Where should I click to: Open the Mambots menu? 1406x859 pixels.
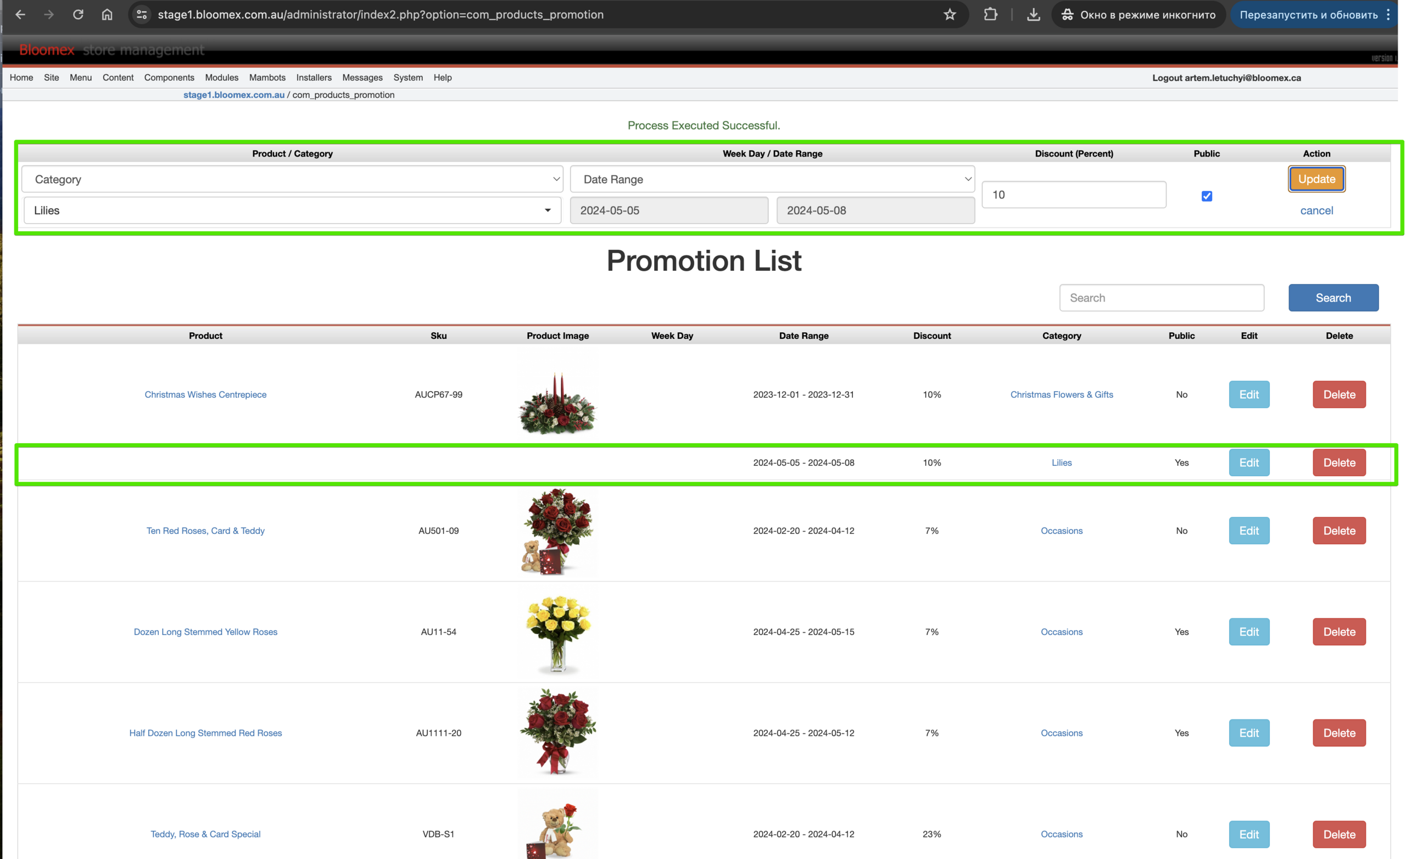click(267, 77)
